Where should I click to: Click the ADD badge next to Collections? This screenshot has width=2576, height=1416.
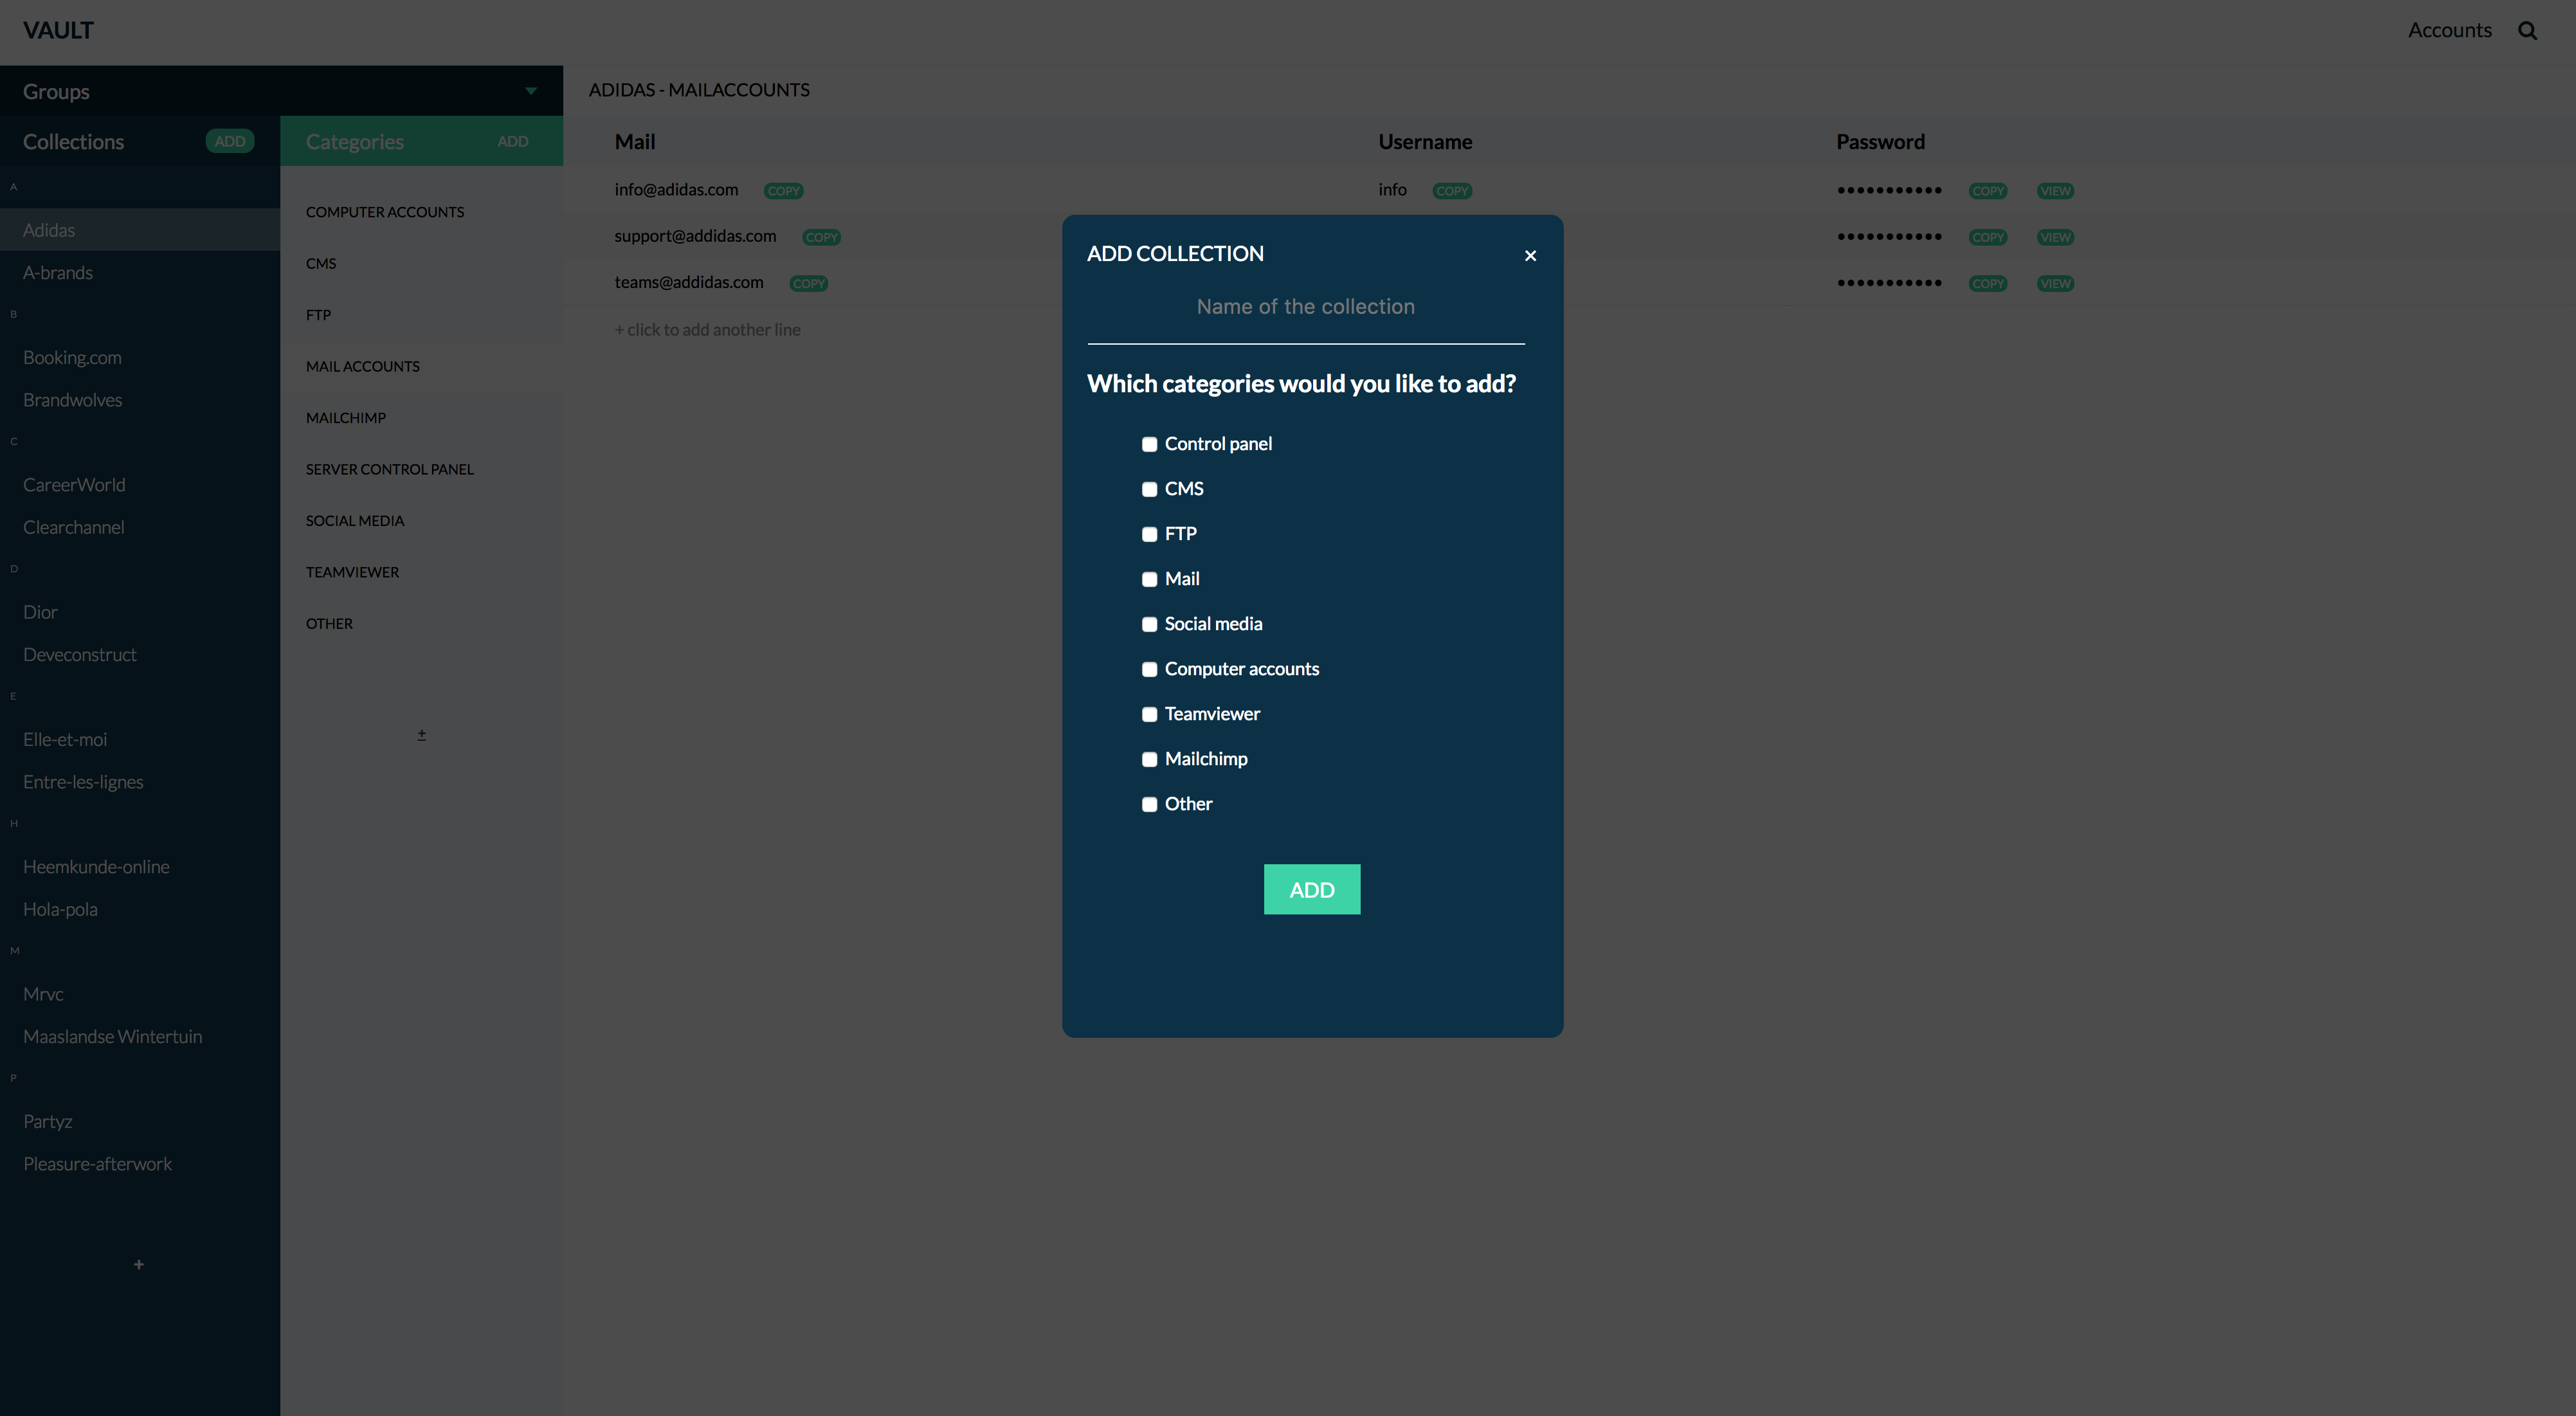click(229, 142)
